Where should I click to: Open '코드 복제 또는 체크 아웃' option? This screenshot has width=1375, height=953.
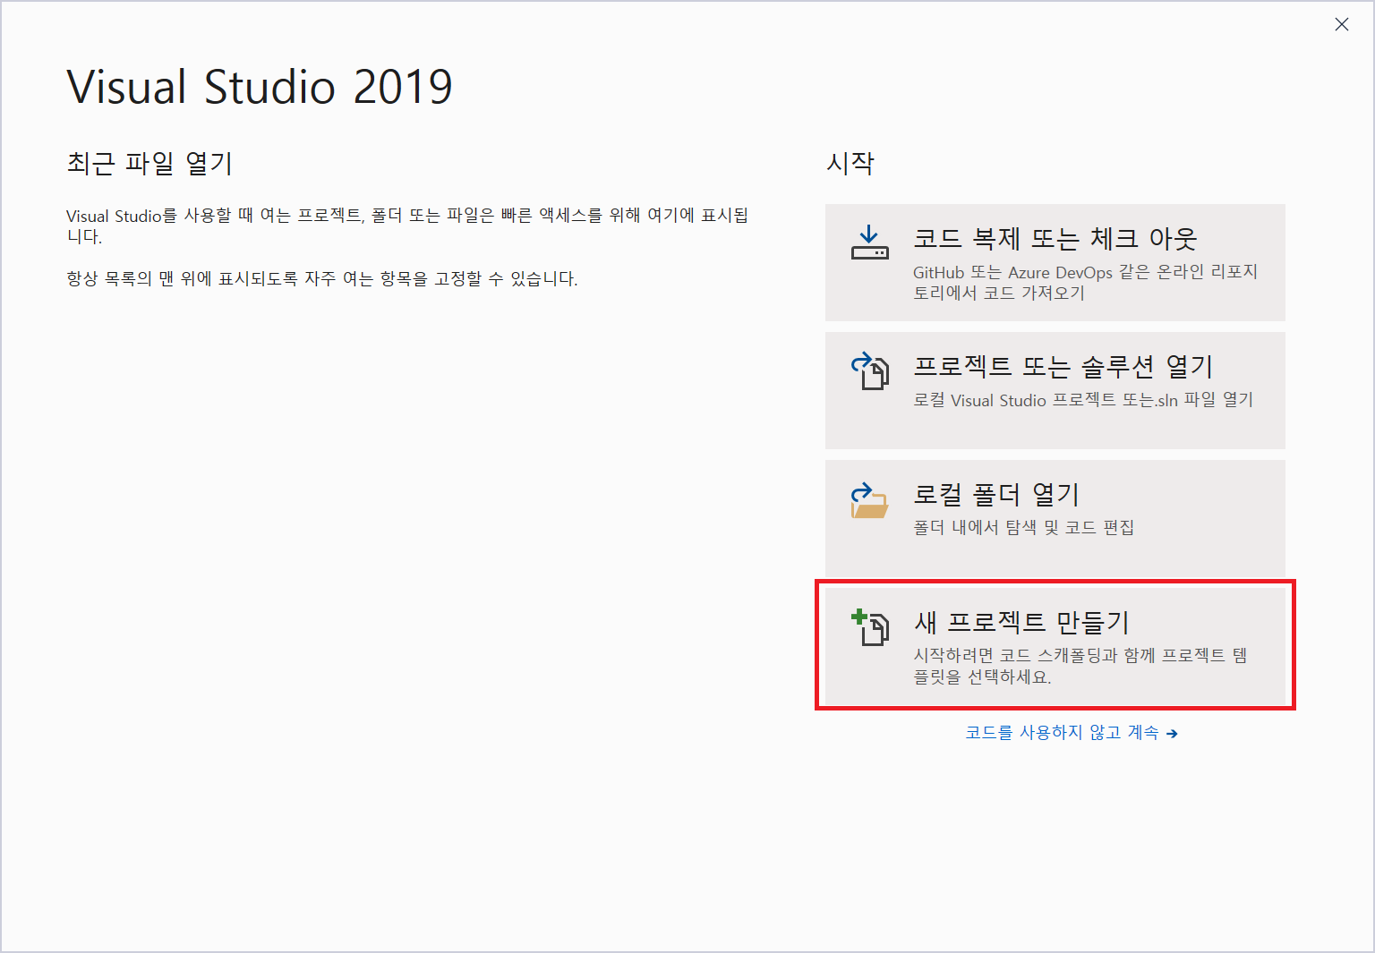pos(1055,262)
